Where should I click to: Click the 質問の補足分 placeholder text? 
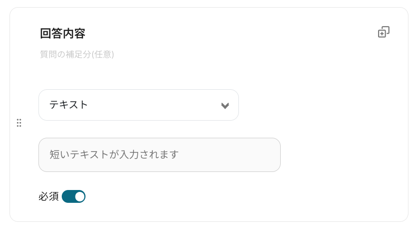point(77,55)
